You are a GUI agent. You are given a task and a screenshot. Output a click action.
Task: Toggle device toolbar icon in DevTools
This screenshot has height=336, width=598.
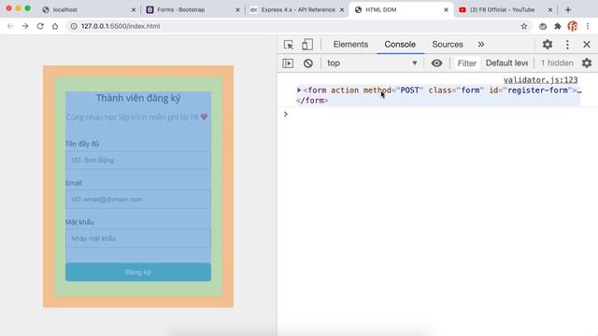tap(307, 45)
